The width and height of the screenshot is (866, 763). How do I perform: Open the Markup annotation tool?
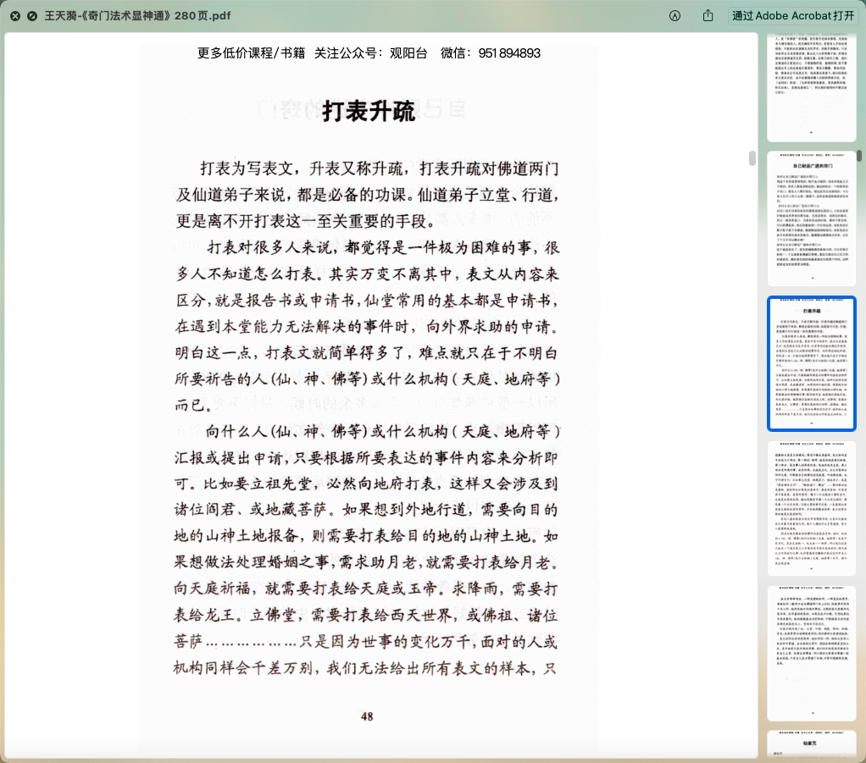pos(675,16)
